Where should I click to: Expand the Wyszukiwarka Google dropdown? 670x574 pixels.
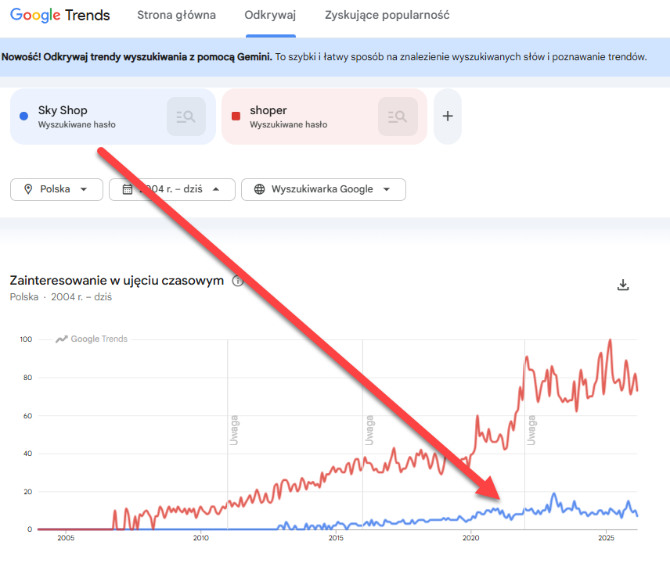(323, 189)
